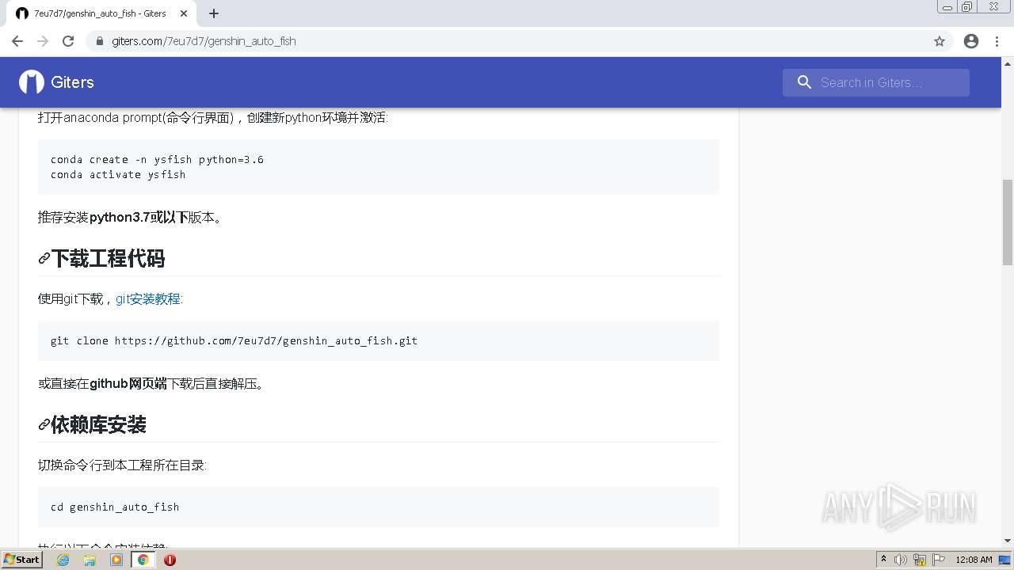Click the conda create -n ysfish command line
The image size is (1014, 570).
click(157, 159)
